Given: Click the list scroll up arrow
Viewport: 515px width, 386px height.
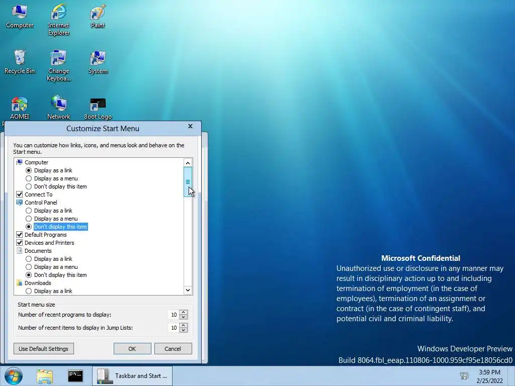Looking at the screenshot, I should click(188, 163).
